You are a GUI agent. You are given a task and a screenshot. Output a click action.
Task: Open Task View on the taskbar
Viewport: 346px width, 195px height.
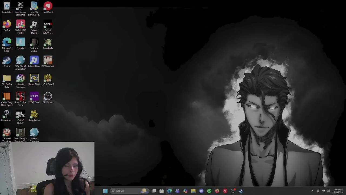tap(154, 191)
